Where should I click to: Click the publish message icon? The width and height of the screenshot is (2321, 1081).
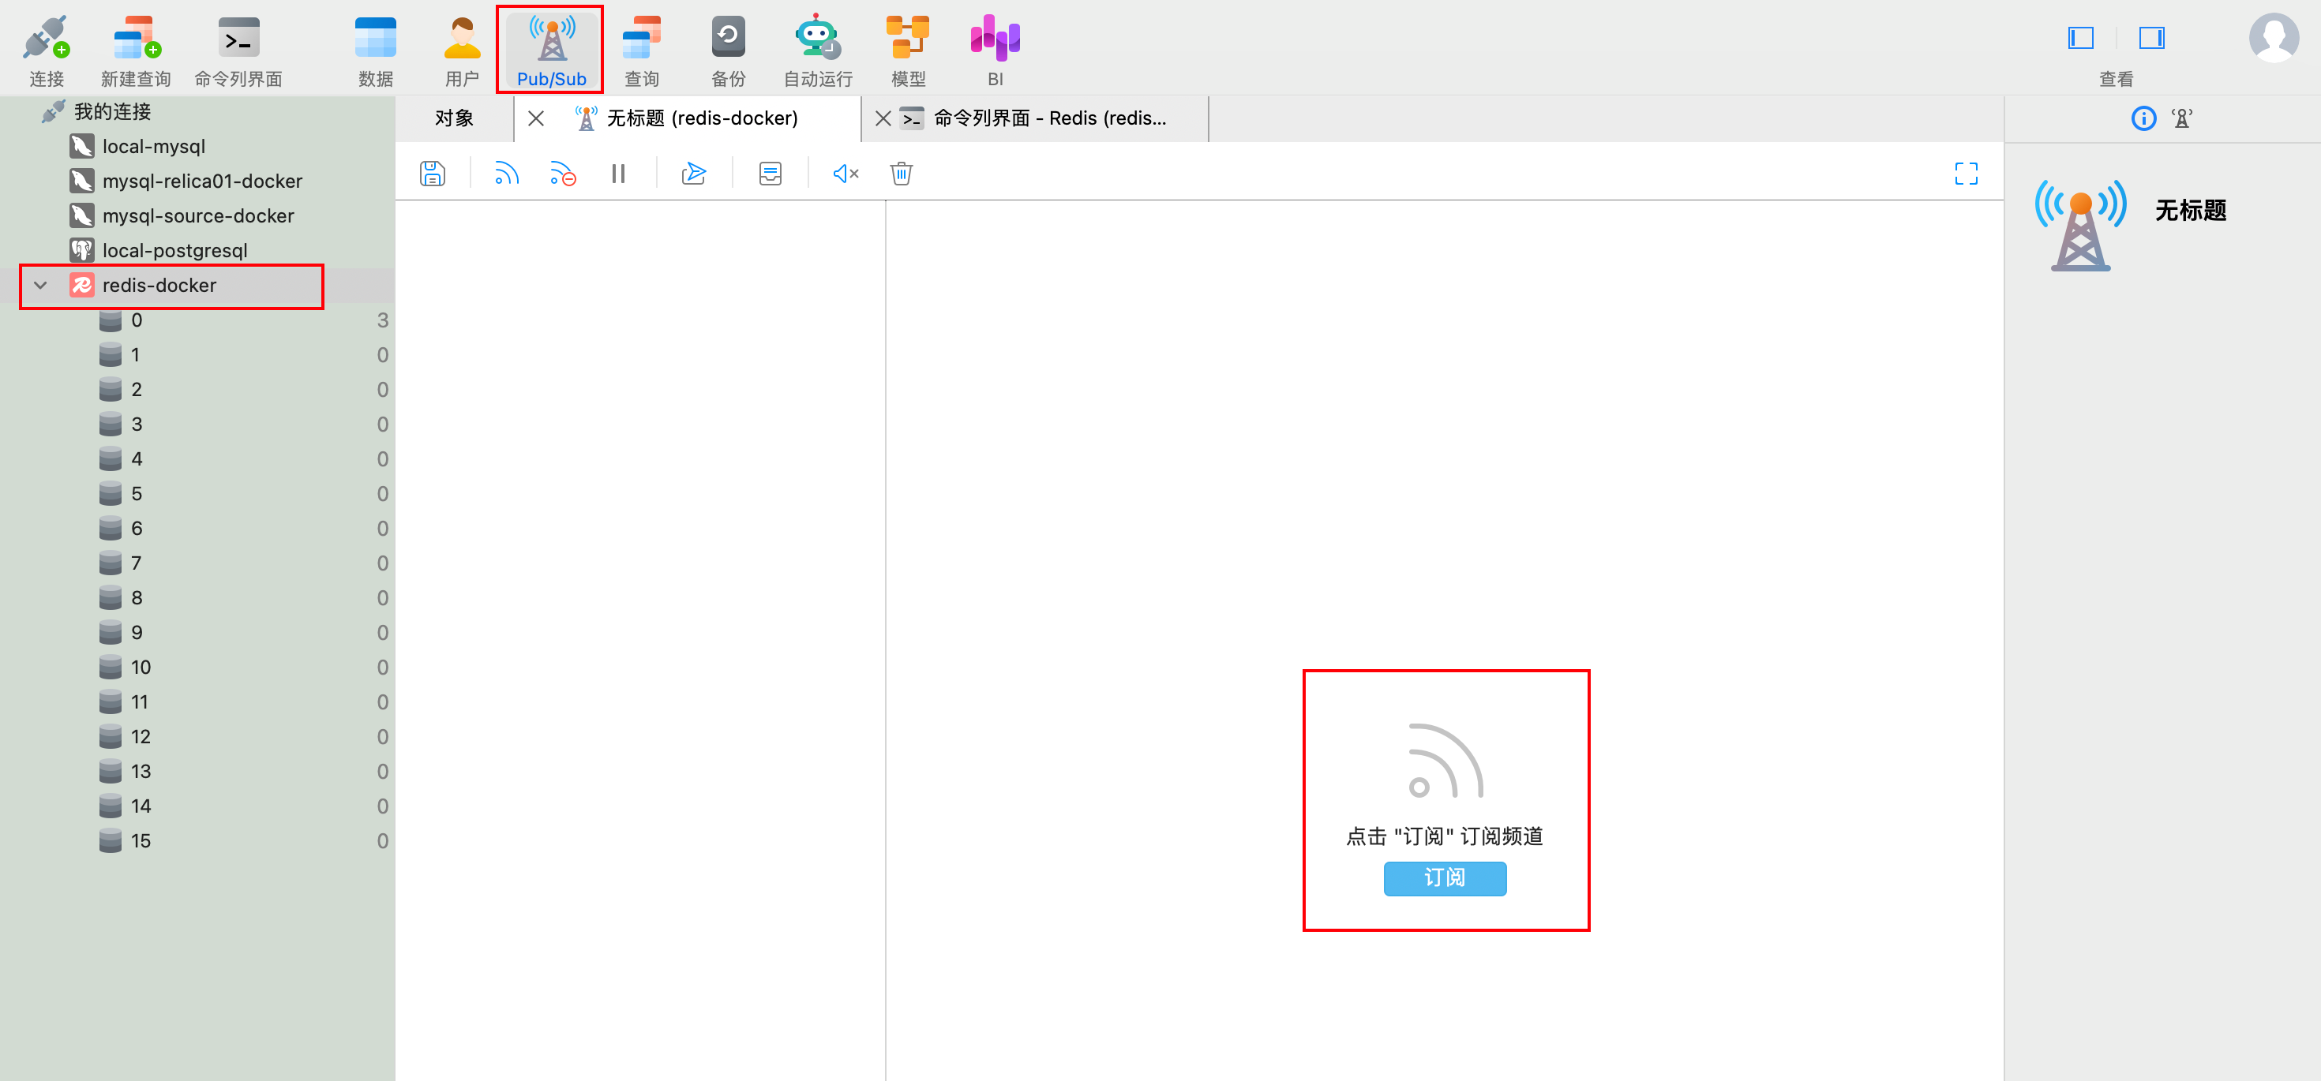pyautogui.click(x=694, y=173)
